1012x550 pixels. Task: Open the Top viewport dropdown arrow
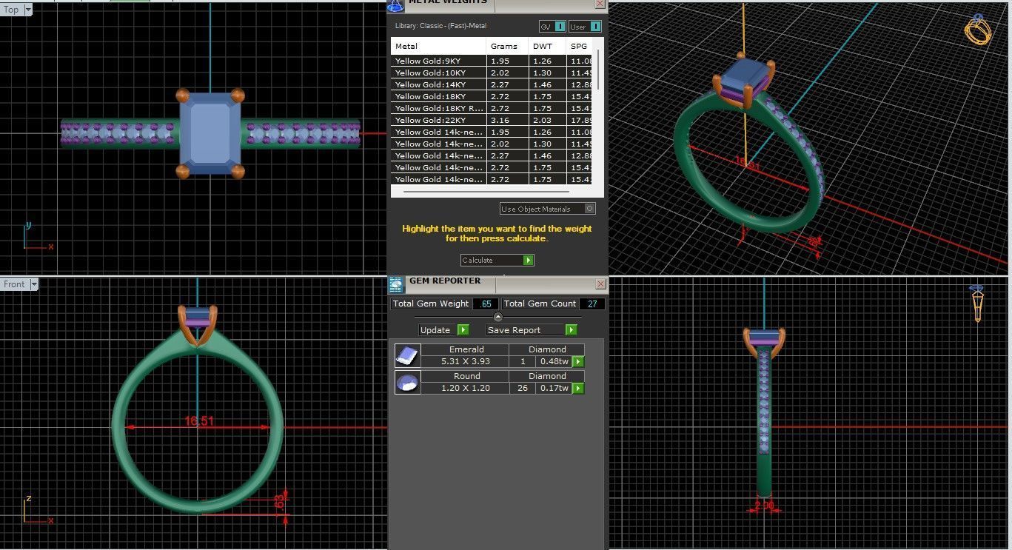[28, 10]
